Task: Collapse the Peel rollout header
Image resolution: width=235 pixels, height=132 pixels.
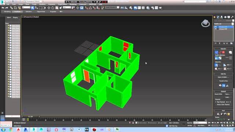Action: coord(223,110)
